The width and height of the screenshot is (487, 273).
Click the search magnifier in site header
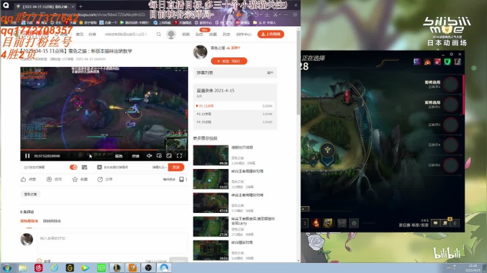[159, 34]
